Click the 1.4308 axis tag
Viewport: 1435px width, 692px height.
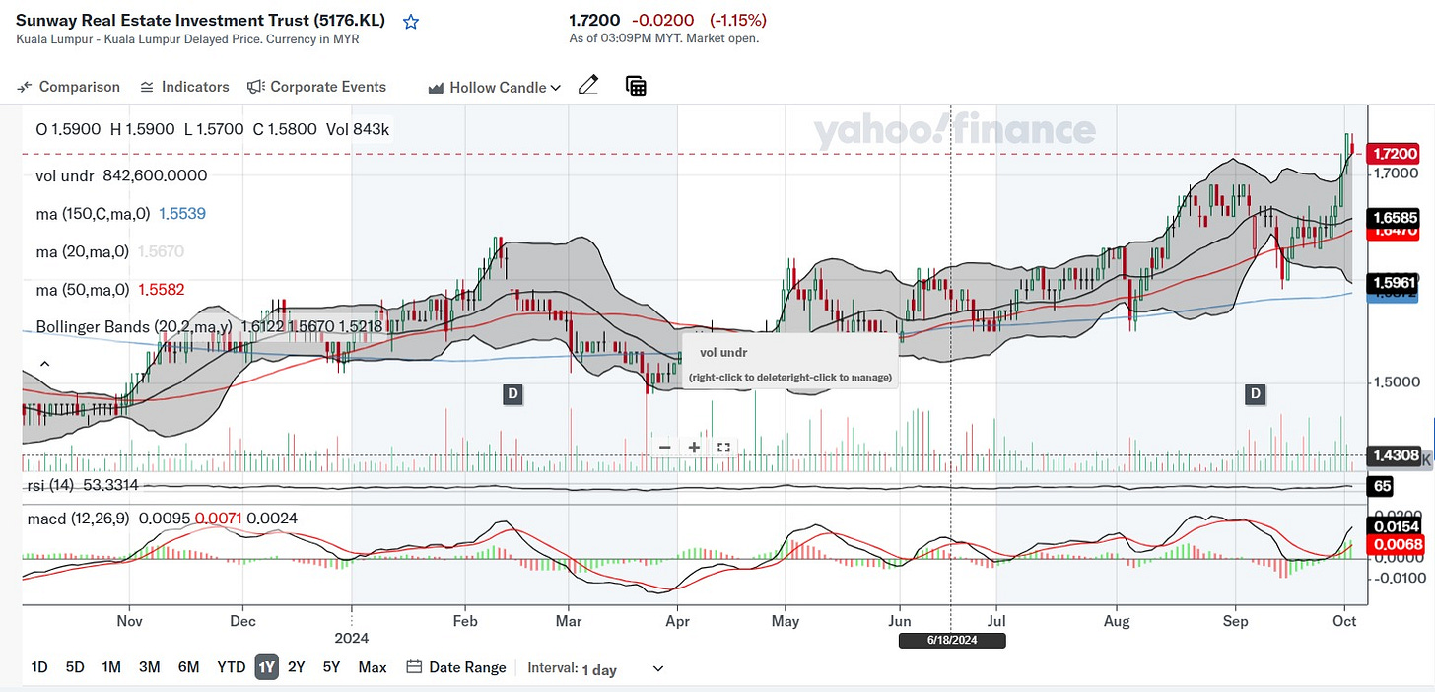click(1395, 454)
